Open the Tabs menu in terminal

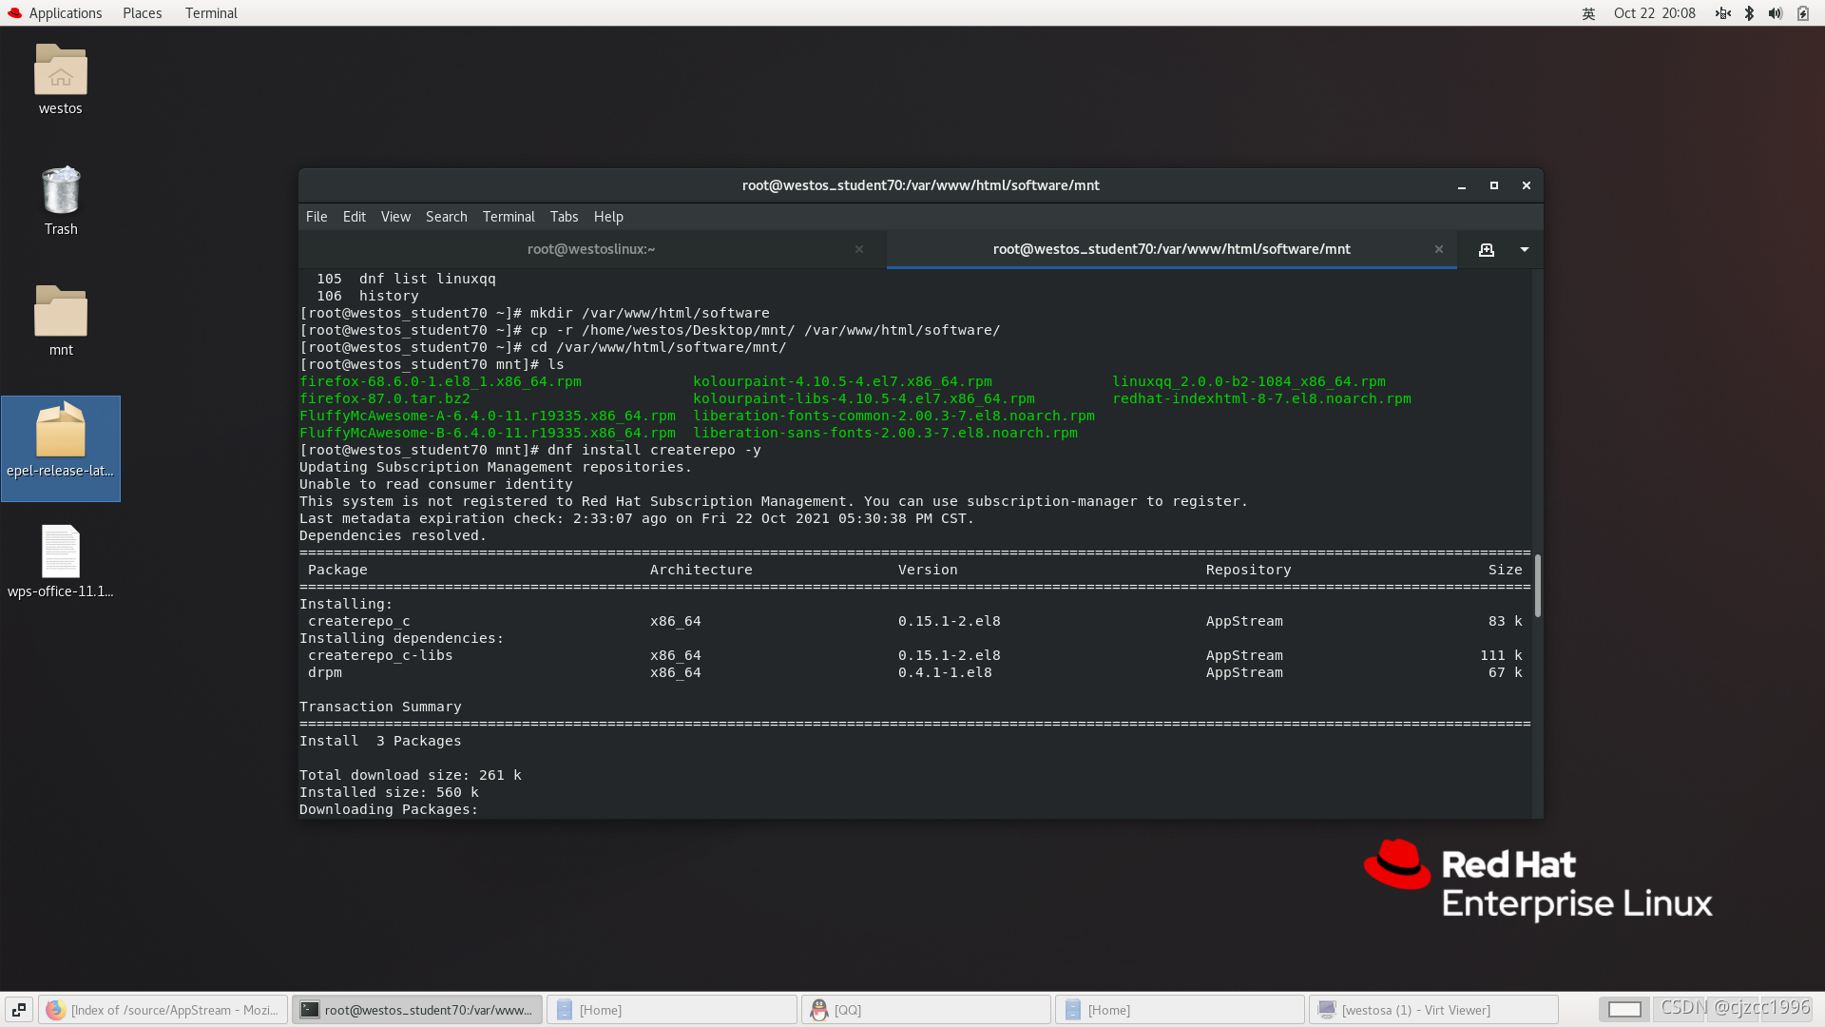tap(564, 217)
